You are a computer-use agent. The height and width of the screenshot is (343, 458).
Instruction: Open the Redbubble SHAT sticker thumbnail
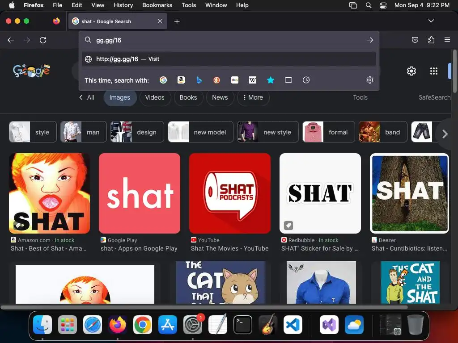click(x=320, y=193)
